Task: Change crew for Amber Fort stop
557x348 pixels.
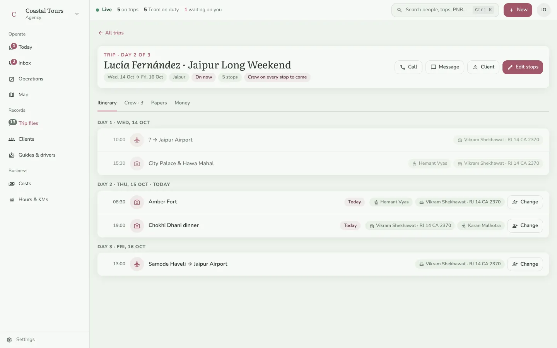Action: point(525,202)
